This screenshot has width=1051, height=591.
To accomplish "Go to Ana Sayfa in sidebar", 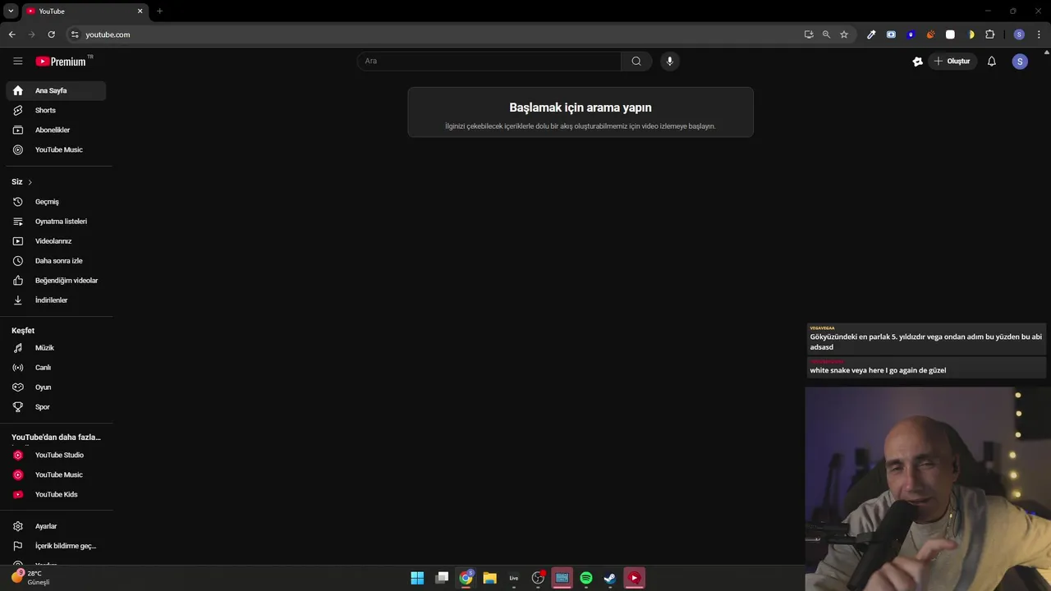I will click(56, 90).
